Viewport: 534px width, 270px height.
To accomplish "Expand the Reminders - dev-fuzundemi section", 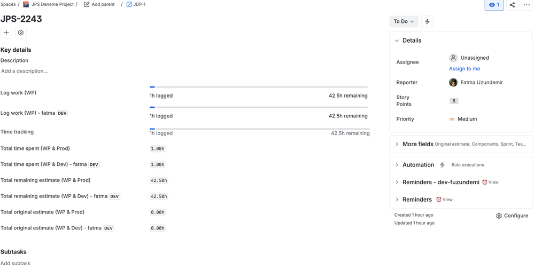I will 397,182.
